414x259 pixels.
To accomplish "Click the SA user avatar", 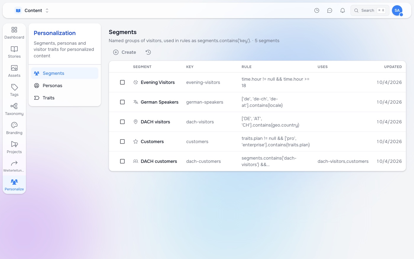I will click(x=397, y=10).
